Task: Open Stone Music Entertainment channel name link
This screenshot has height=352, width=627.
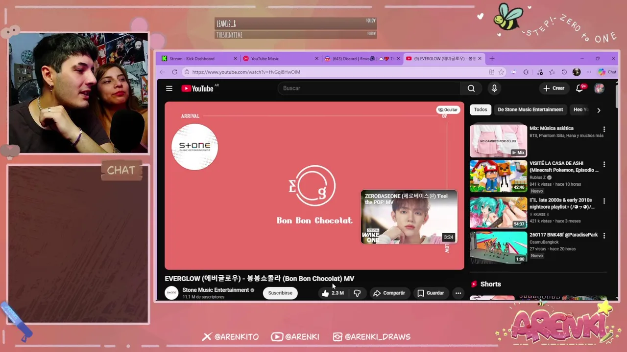Action: 216,290
